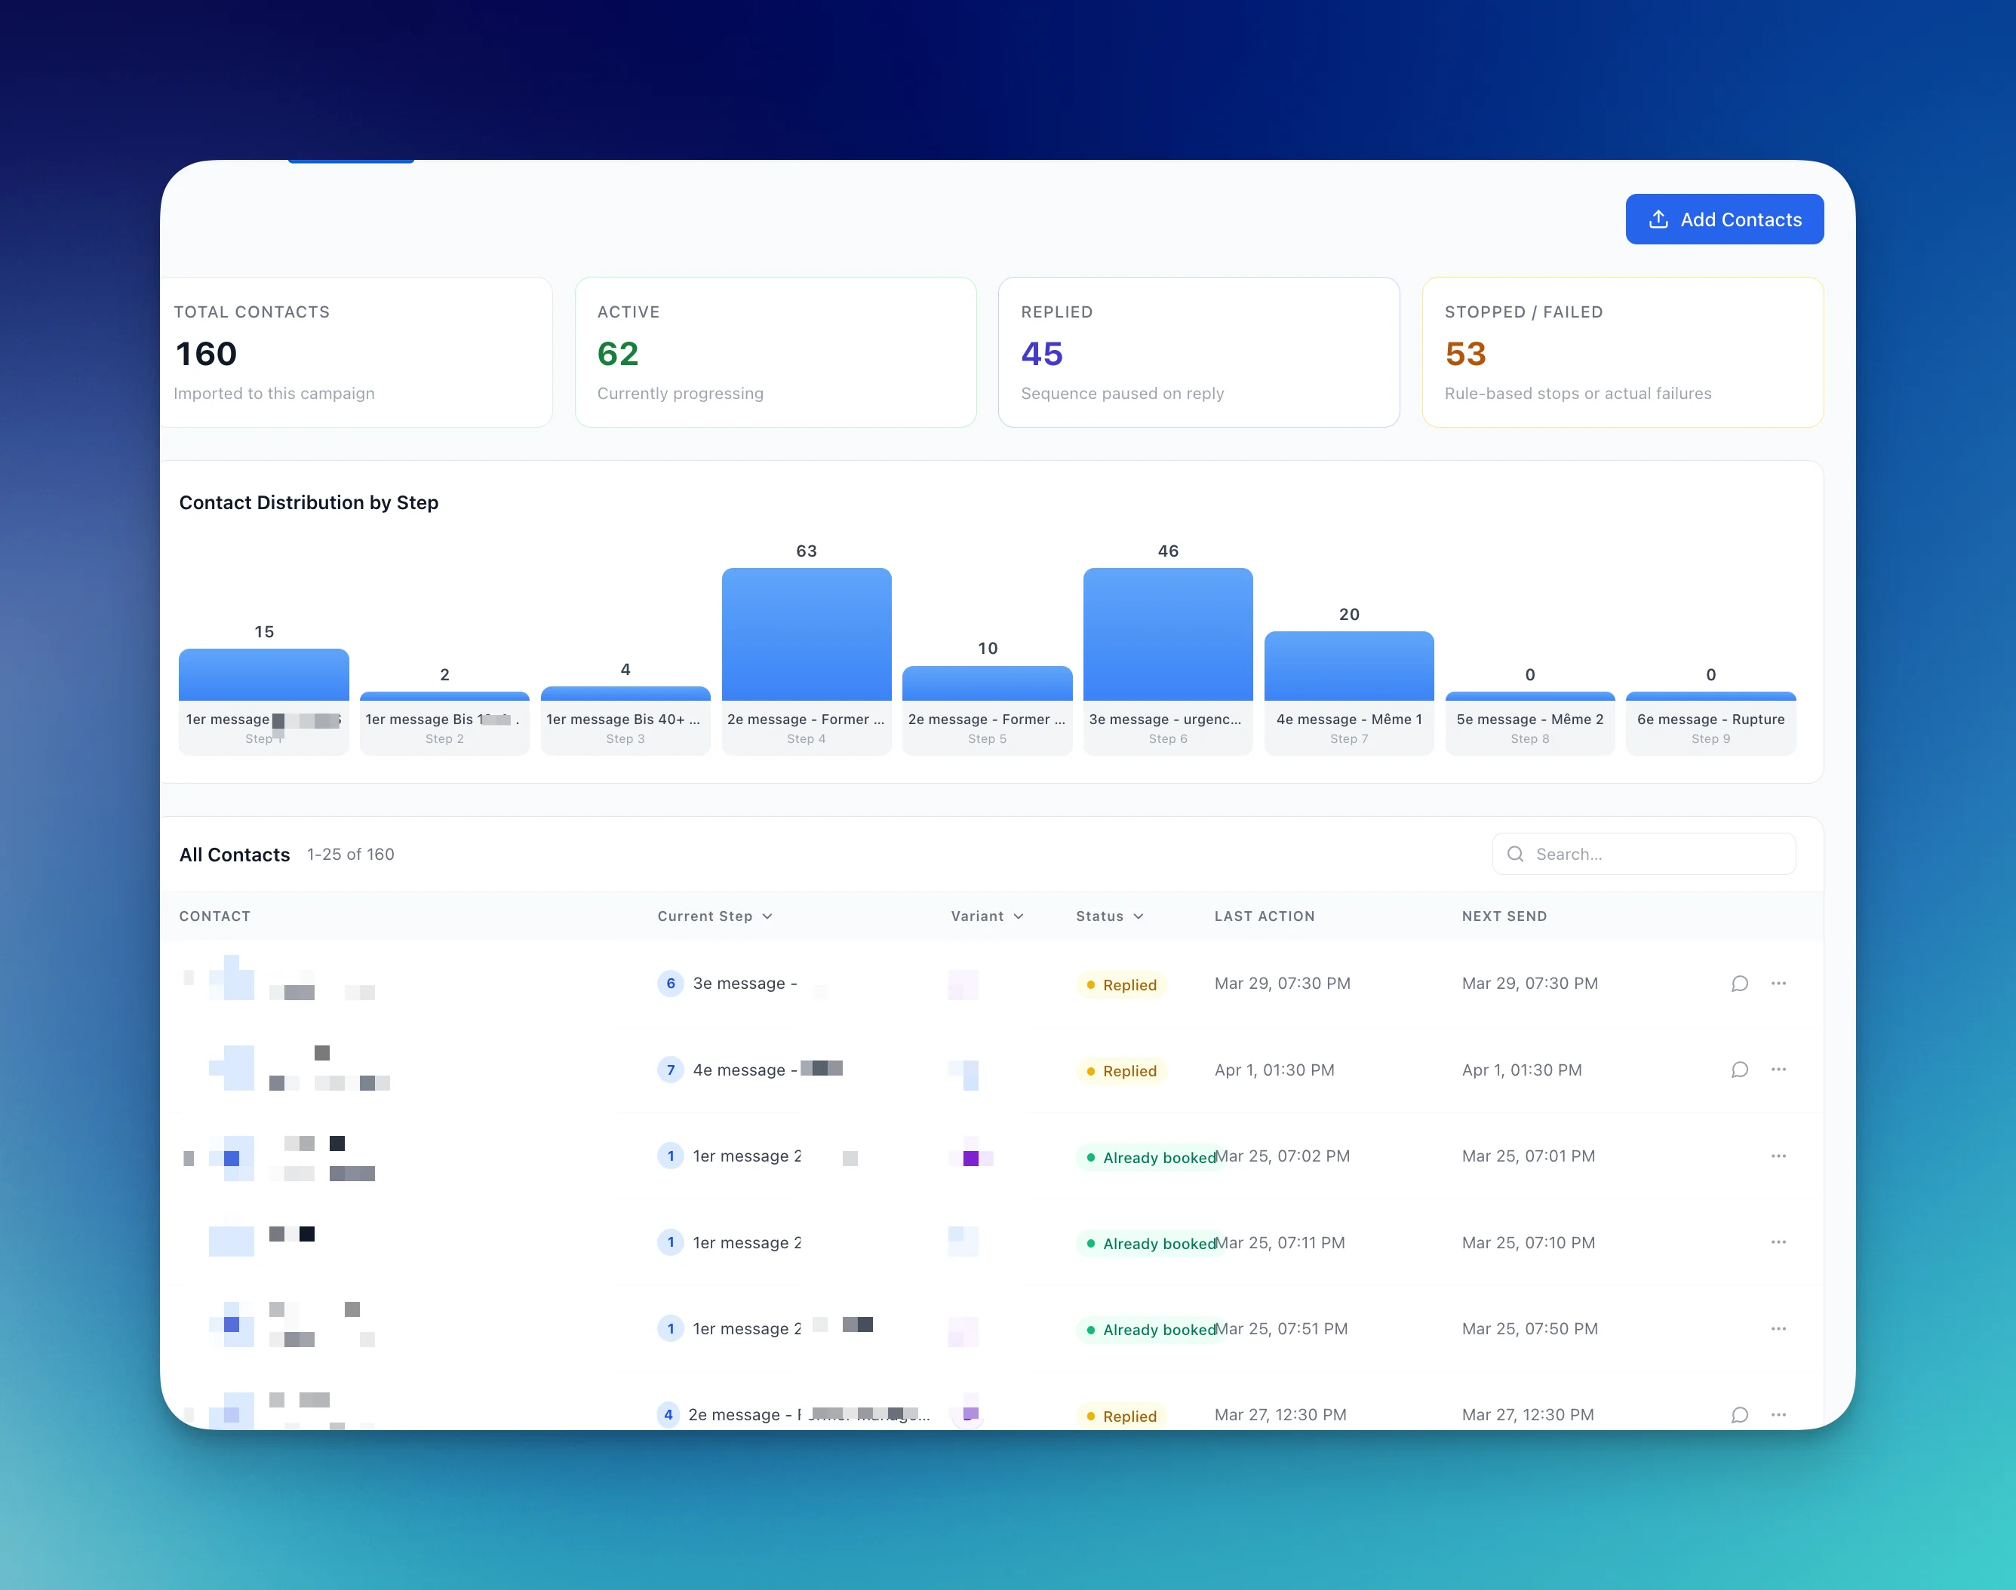Click the Active card showing 62
The image size is (2016, 1590).
(776, 352)
